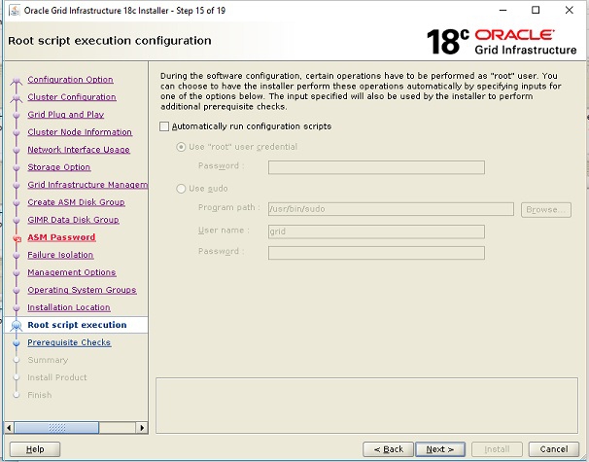The height and width of the screenshot is (462, 589).
Task: Click the message text area at bottom
Action: pyautogui.click(x=366, y=406)
